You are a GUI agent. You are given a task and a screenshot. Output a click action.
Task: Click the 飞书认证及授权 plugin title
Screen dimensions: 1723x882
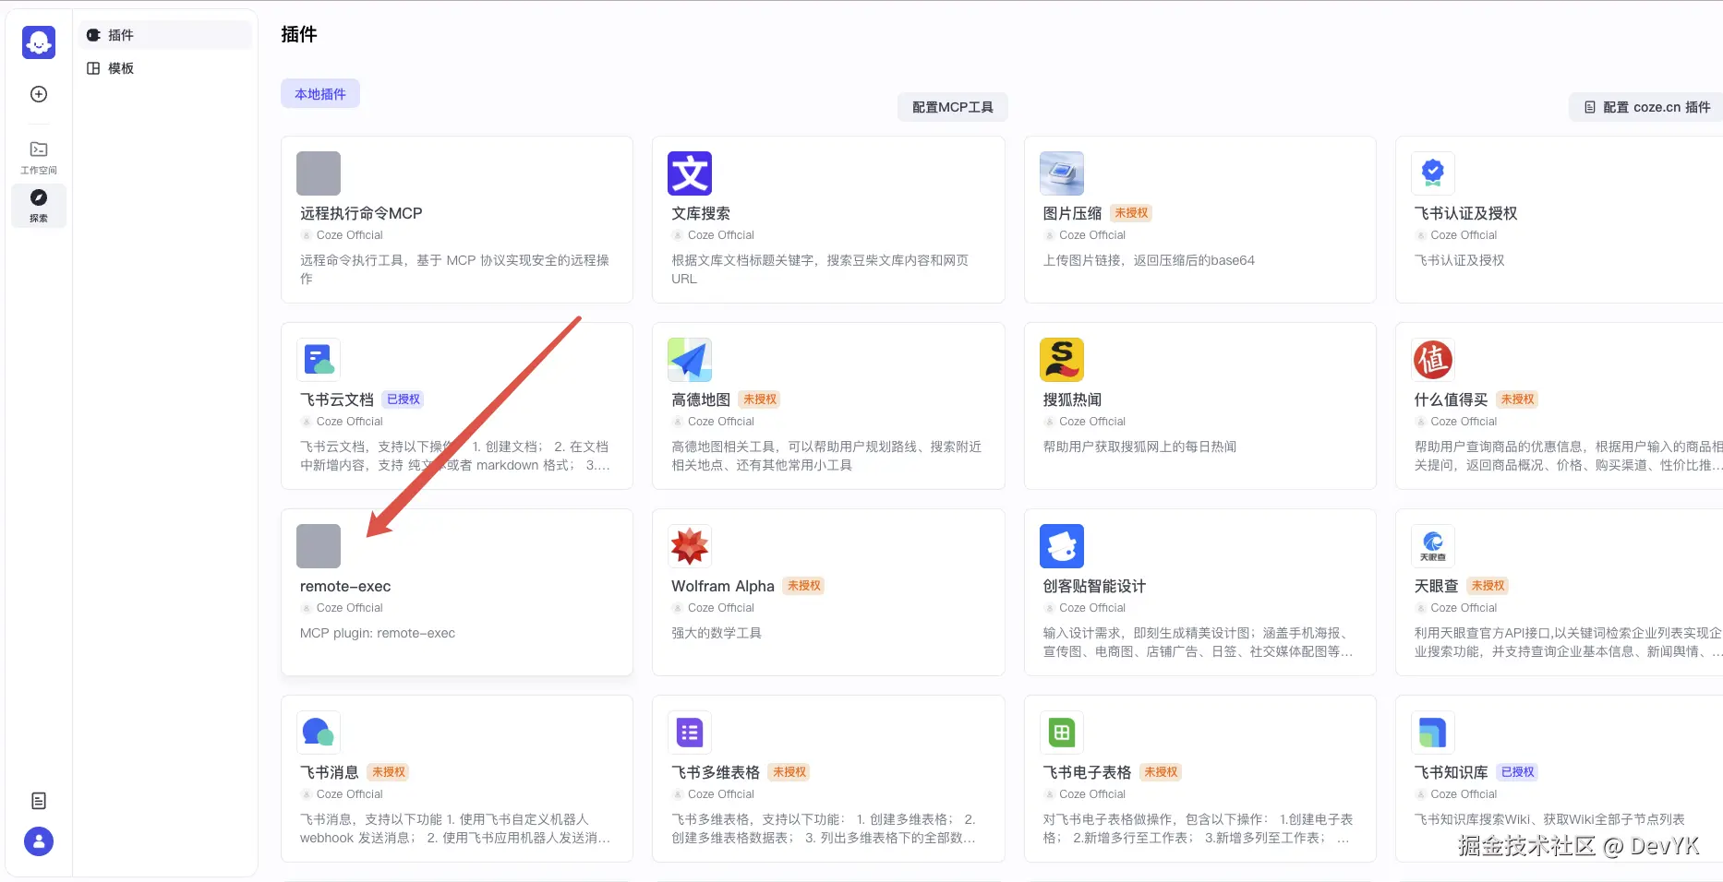coord(1465,213)
